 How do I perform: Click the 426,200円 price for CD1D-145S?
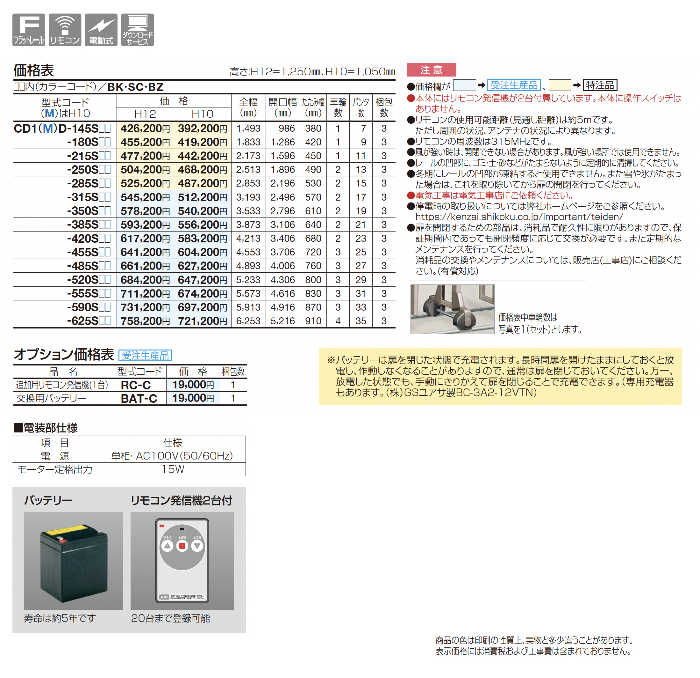click(145, 129)
